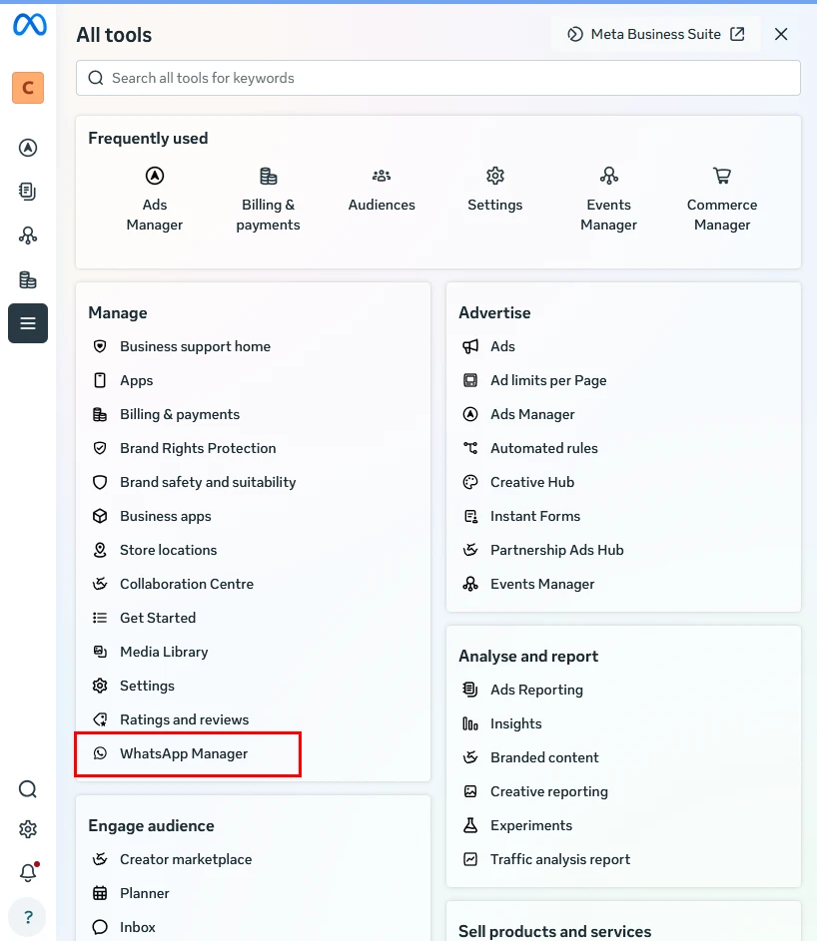
Task: Click the Meta logo in sidebar
Action: point(29,25)
